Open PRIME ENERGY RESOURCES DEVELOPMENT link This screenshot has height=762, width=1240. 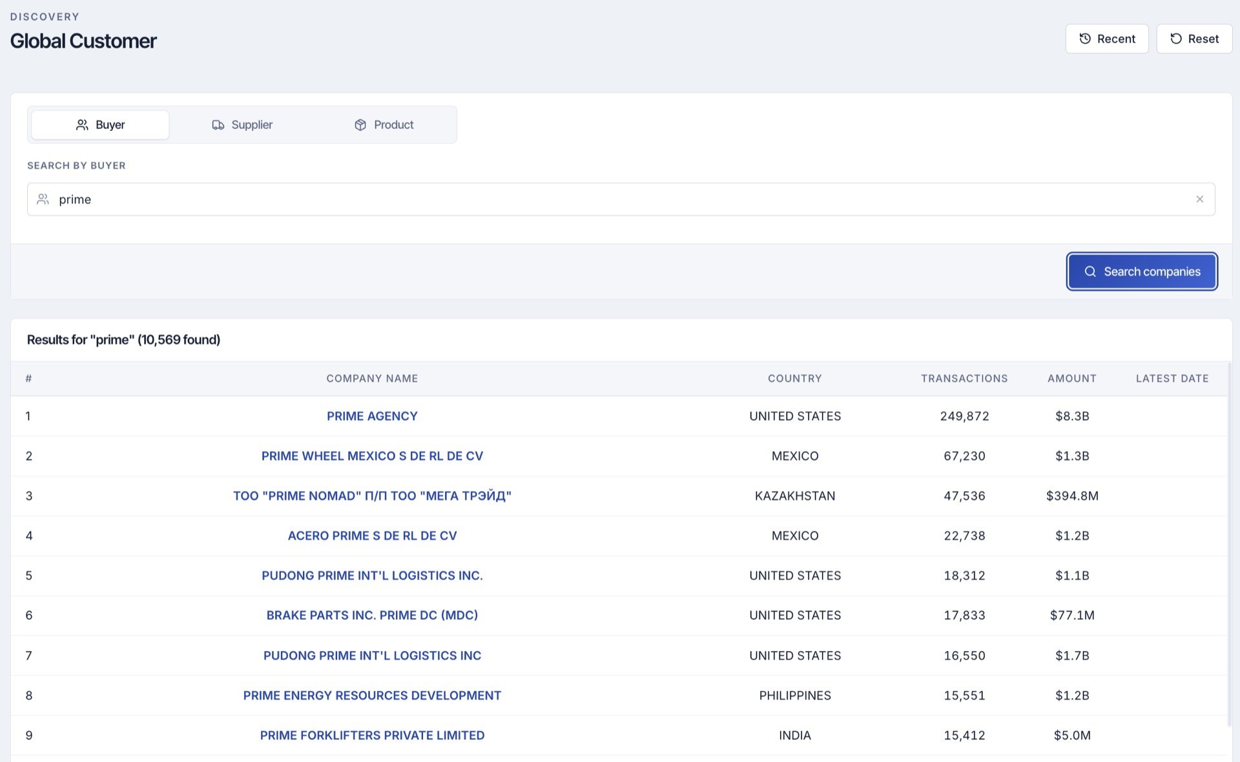[372, 696]
